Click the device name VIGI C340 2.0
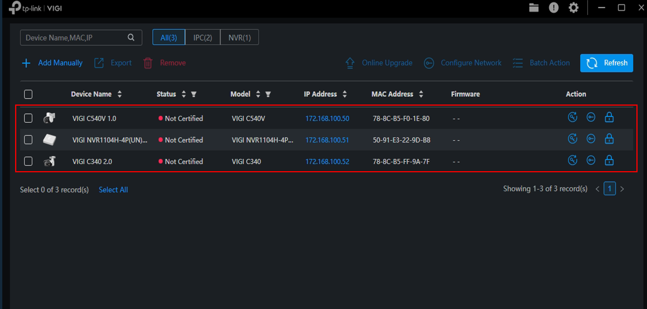Screen dimensions: 647x309 [92, 162]
